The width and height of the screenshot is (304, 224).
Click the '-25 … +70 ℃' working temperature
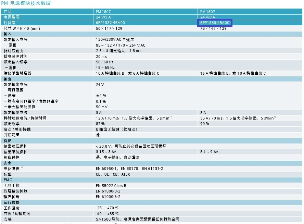coord(107,208)
